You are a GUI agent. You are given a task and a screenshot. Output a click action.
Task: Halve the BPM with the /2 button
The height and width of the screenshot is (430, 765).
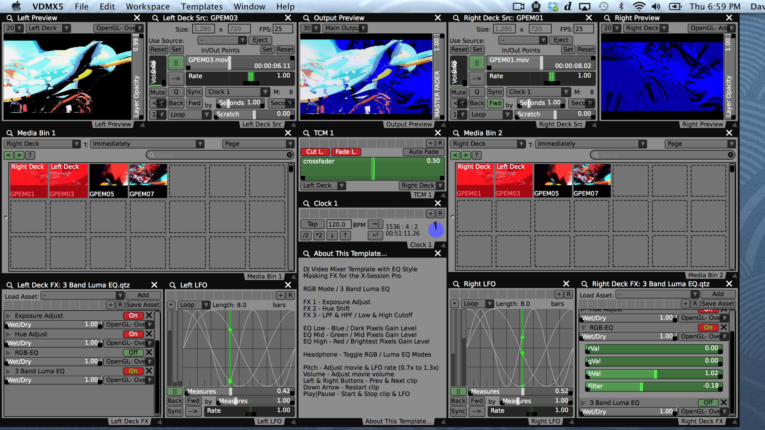pos(306,235)
